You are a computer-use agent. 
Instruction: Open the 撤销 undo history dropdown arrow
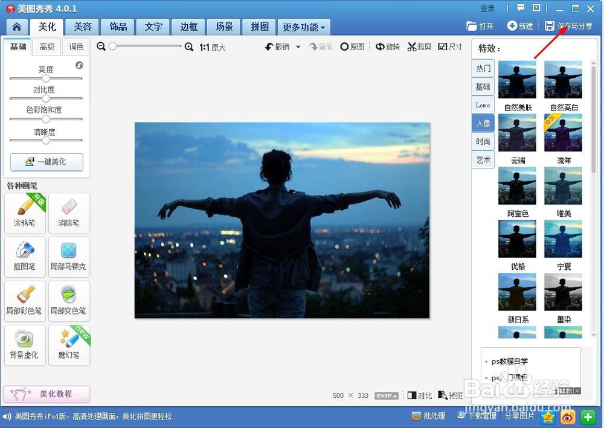298,47
